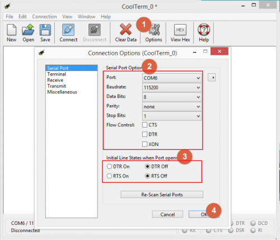Click the Re-Scan Serial Ports button
Image resolution: width=280 pixels, height=240 pixels.
[x=162, y=195]
